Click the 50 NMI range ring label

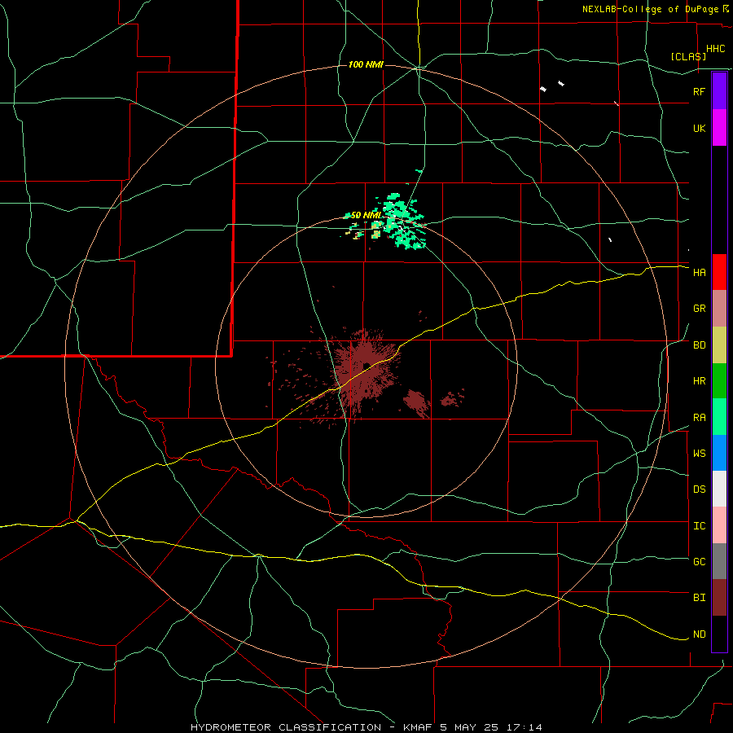(x=366, y=215)
